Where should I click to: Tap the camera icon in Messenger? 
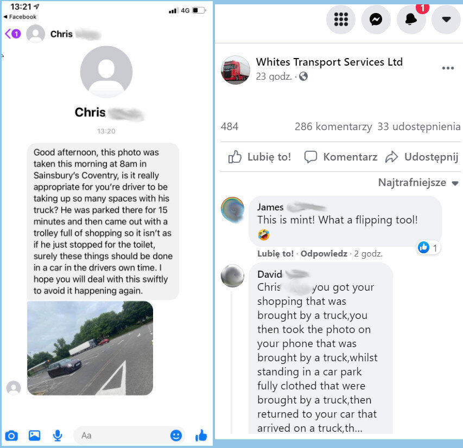(x=11, y=436)
